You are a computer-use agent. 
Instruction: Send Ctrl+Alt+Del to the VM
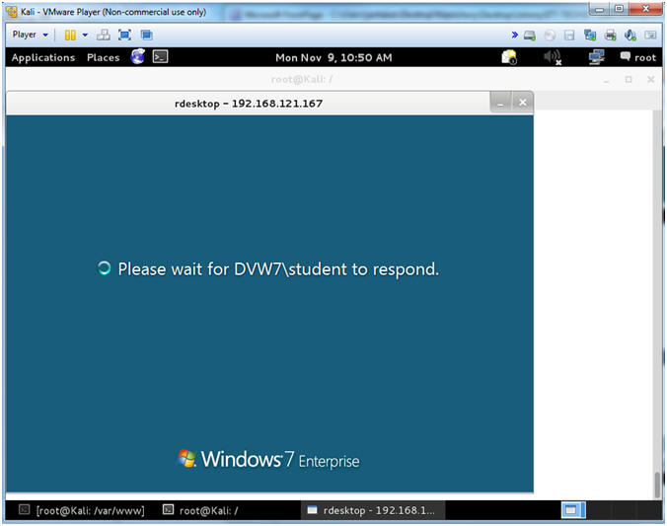tap(104, 35)
